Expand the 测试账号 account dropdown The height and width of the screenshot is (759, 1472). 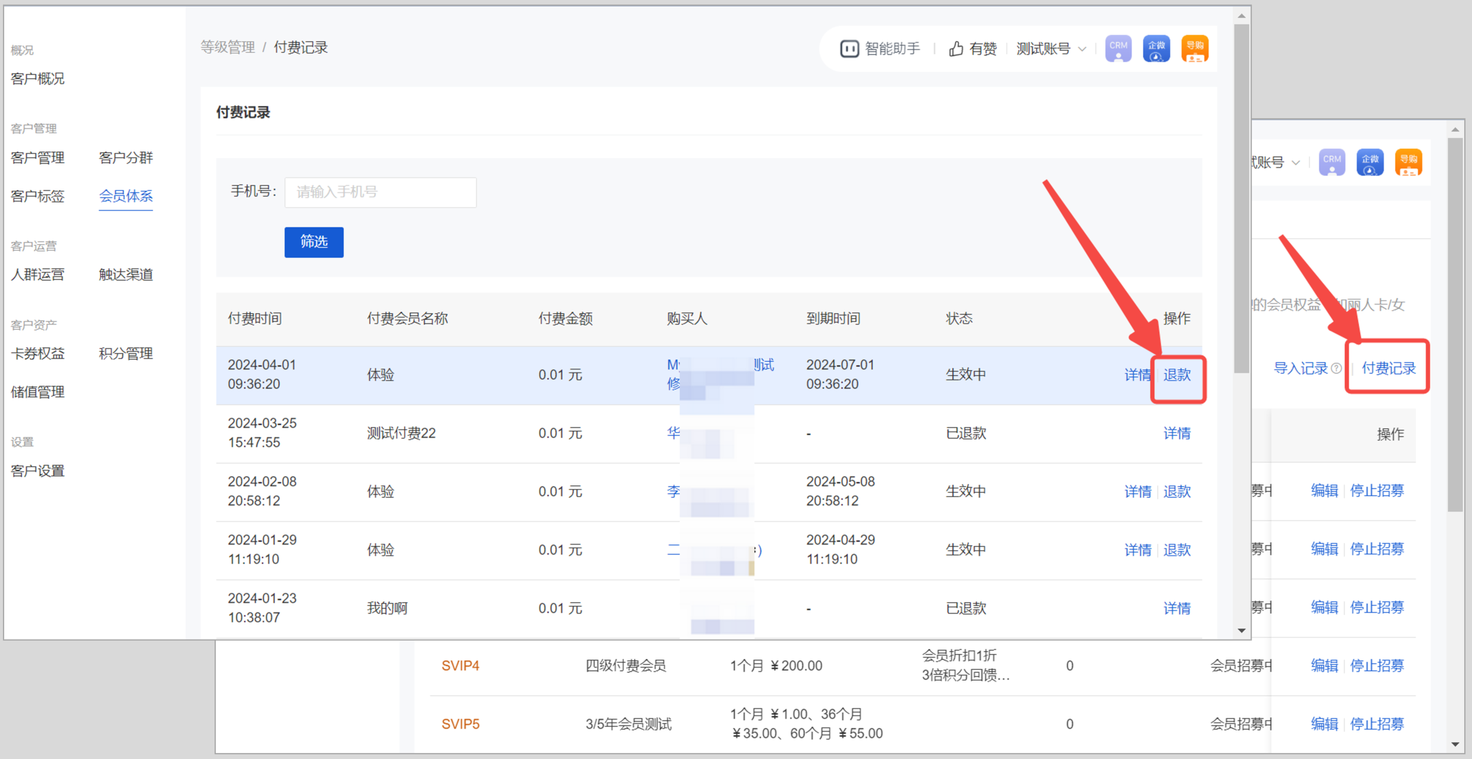[x=1051, y=49]
